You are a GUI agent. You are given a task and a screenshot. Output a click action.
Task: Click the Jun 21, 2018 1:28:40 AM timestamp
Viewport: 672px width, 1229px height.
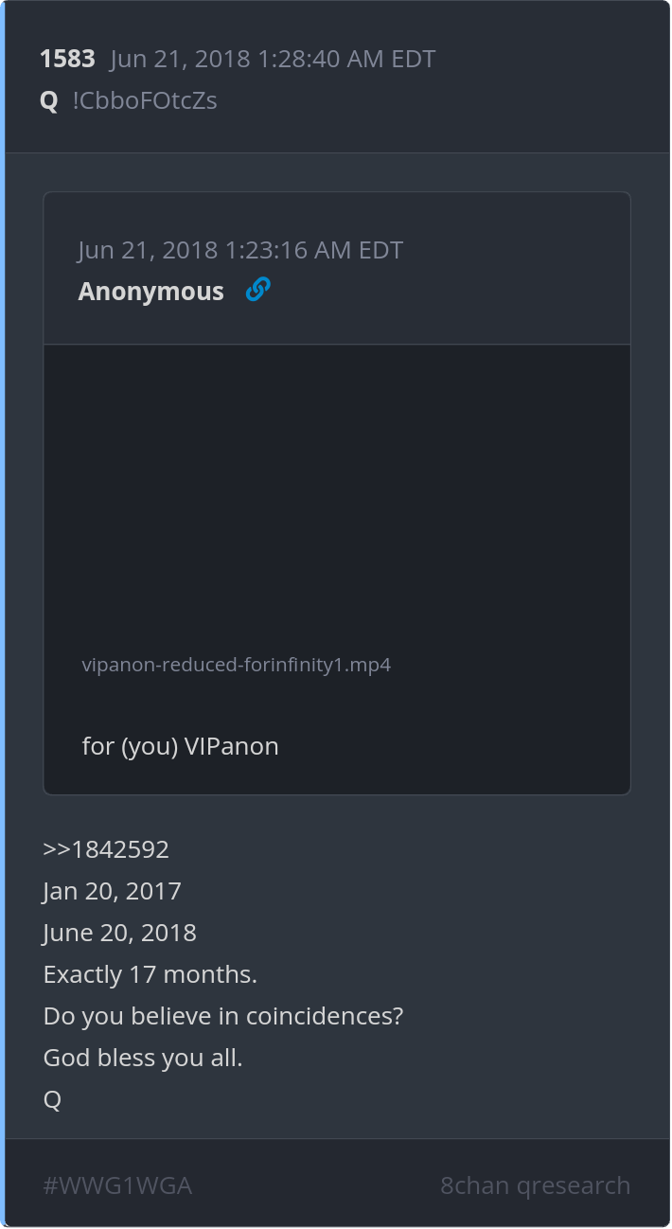tap(273, 59)
